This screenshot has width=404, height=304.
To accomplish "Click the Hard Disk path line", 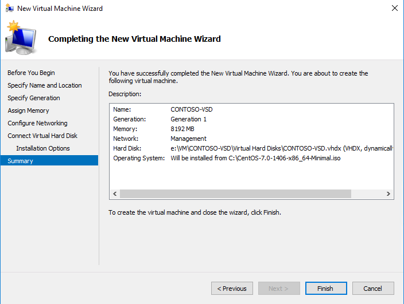I will pyautogui.click(x=281, y=148).
